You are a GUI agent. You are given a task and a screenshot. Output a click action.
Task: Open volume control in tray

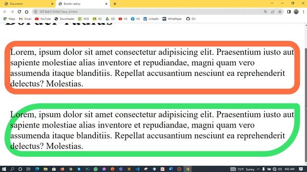click(x=280, y=169)
